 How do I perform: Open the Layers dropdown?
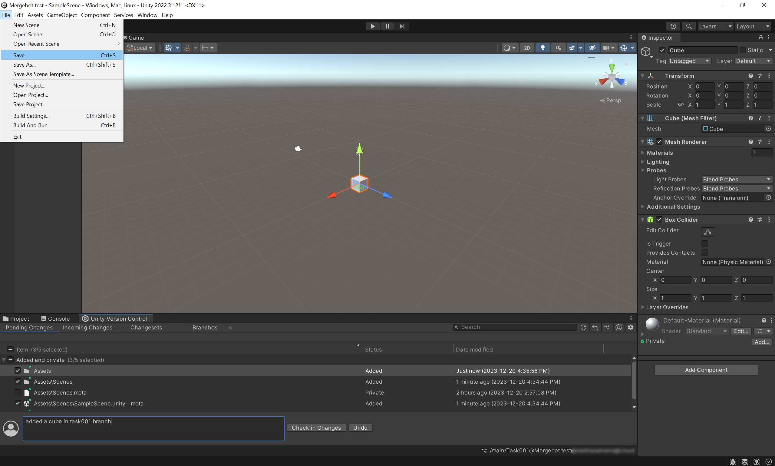pos(715,26)
